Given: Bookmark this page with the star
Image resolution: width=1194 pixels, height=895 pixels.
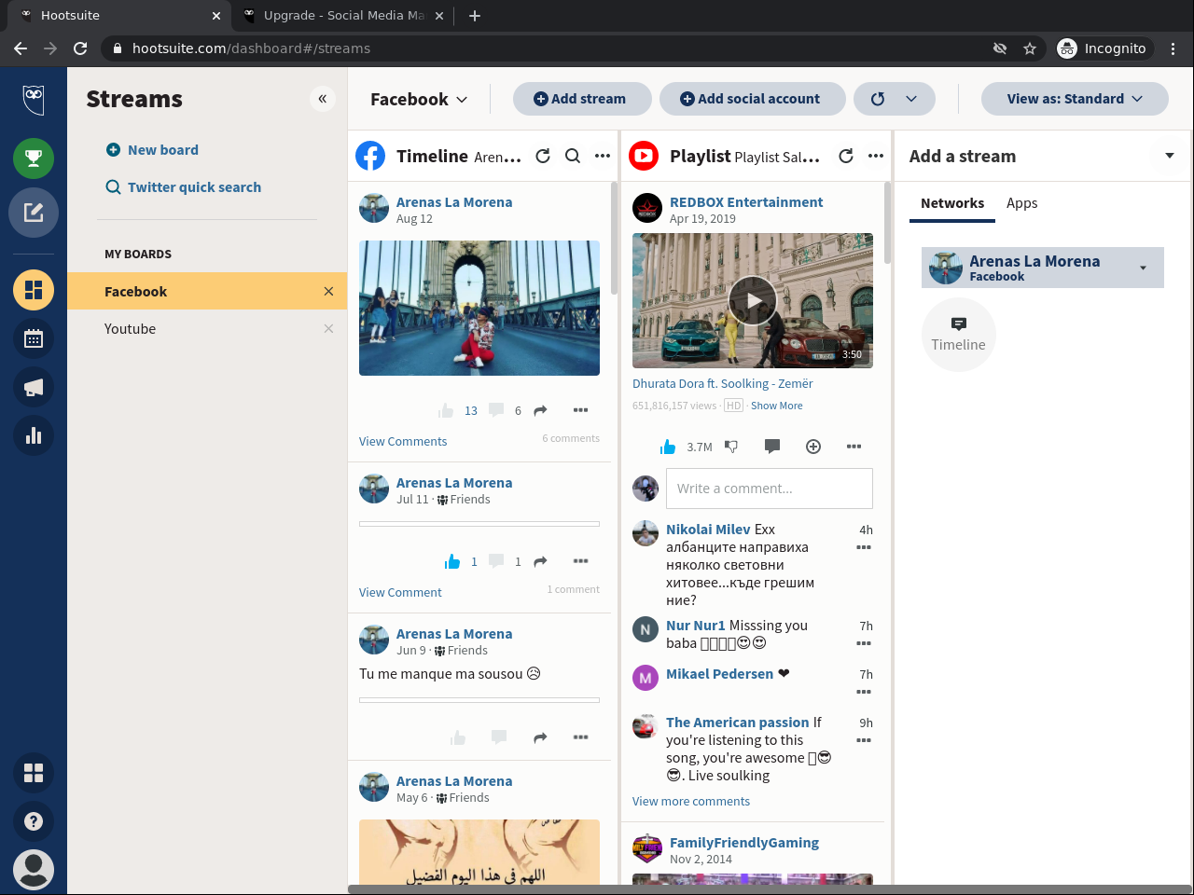Looking at the screenshot, I should [1030, 48].
